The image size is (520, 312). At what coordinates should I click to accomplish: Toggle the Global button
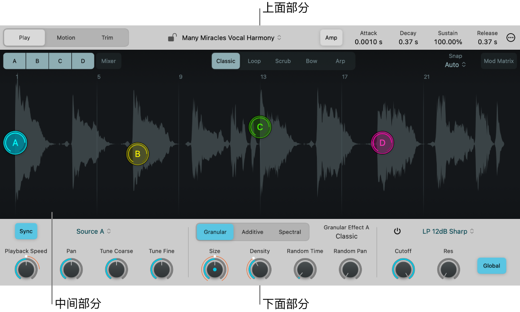pos(492,266)
